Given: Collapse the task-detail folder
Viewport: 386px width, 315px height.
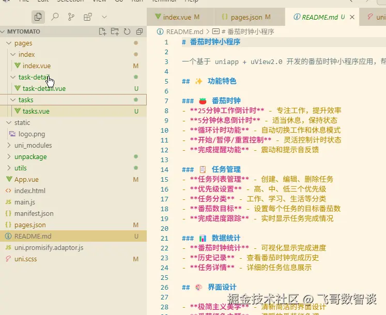Looking at the screenshot, I should click(x=13, y=77).
